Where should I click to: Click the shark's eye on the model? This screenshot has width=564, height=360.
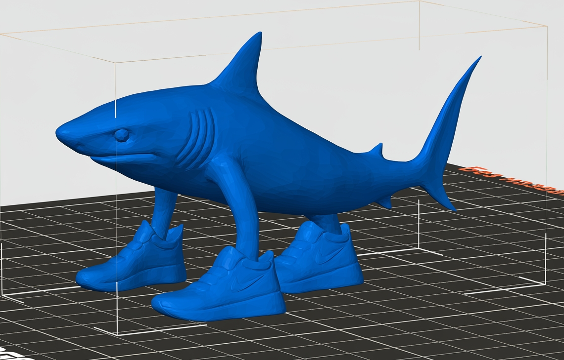tap(122, 135)
